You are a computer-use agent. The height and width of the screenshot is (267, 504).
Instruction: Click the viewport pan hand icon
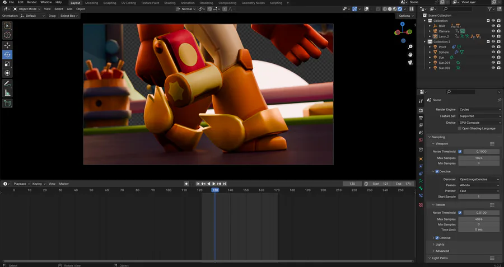410,55
